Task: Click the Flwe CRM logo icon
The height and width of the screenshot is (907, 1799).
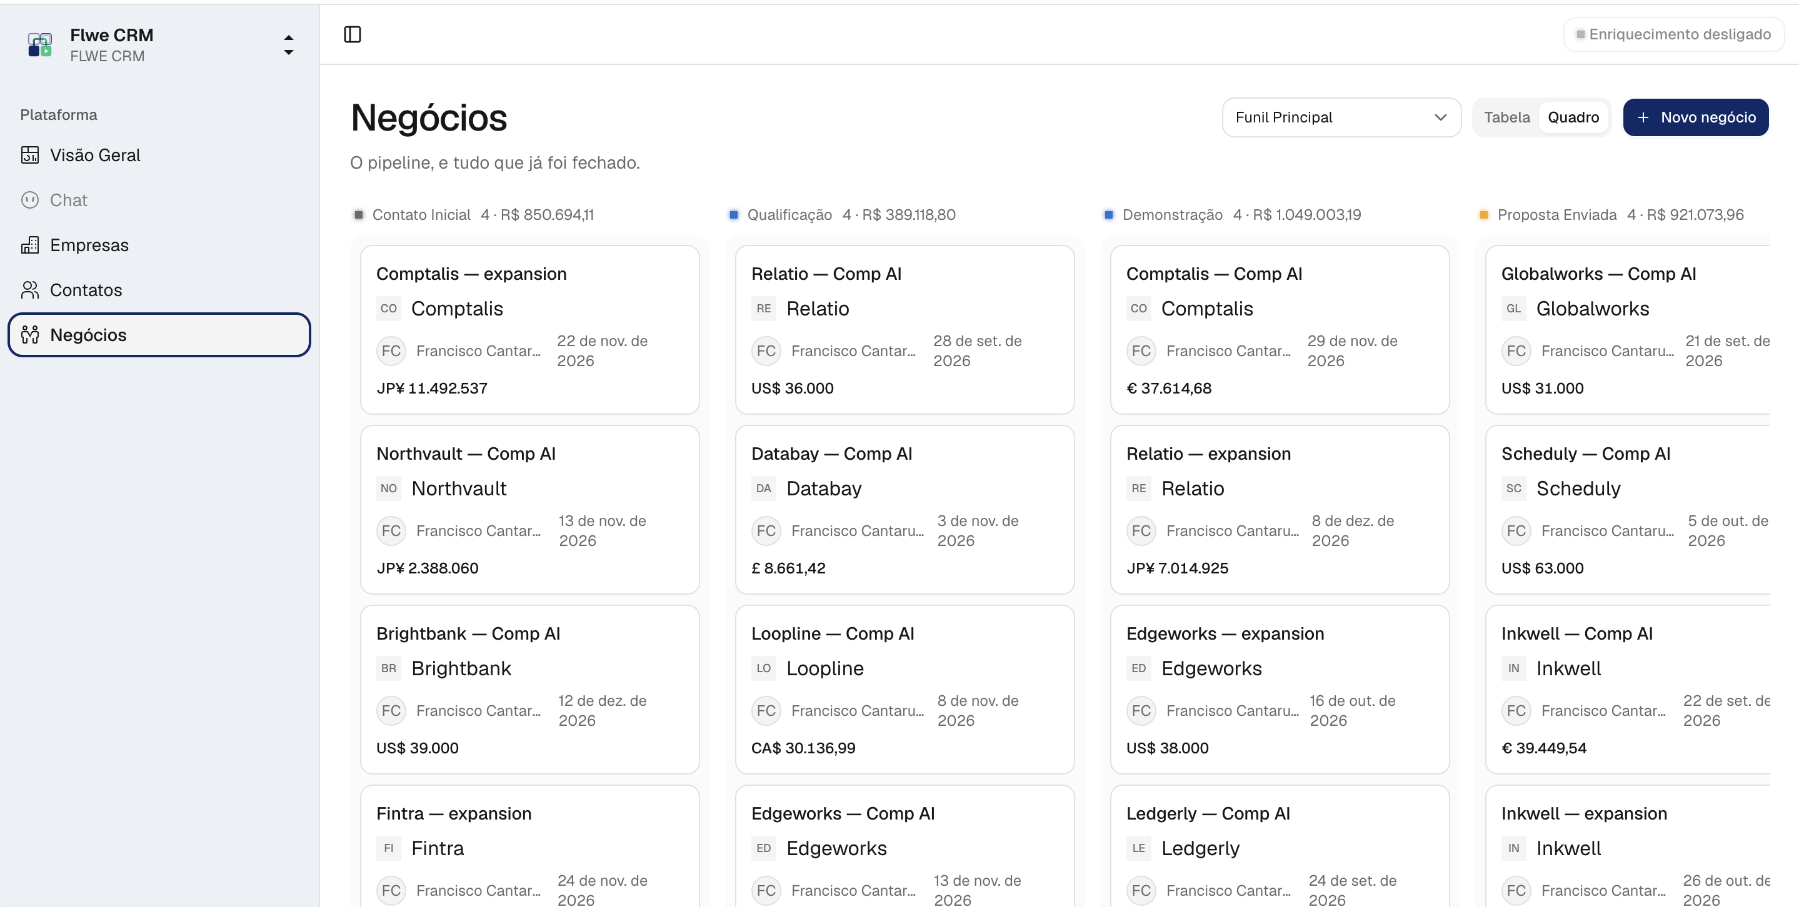Action: (40, 44)
